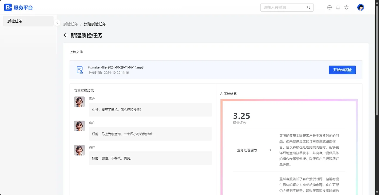
Task: Open the chat messages icon
Action: [x=329, y=8]
